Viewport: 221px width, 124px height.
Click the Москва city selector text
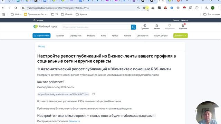coord(40,20)
